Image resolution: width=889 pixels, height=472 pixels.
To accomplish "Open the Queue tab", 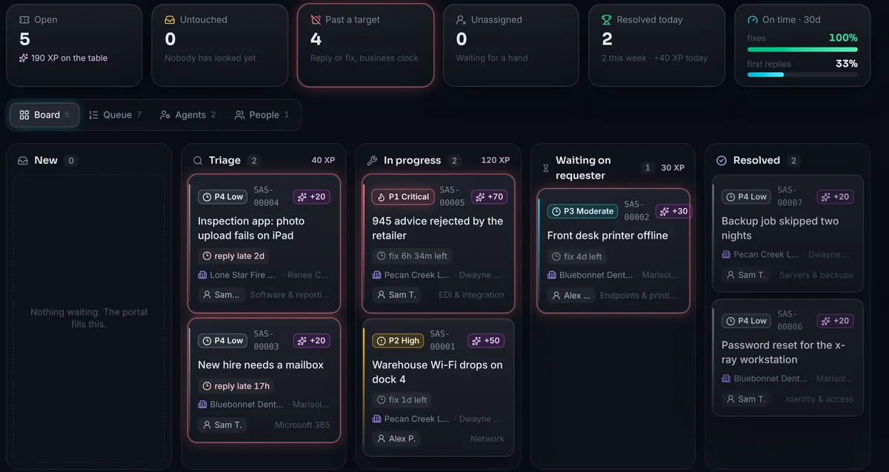I will (115, 115).
